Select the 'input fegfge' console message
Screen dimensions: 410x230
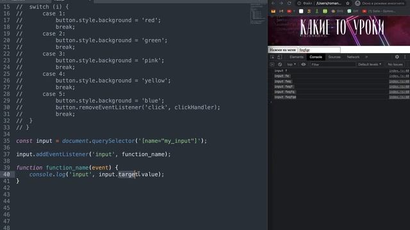click(285, 97)
